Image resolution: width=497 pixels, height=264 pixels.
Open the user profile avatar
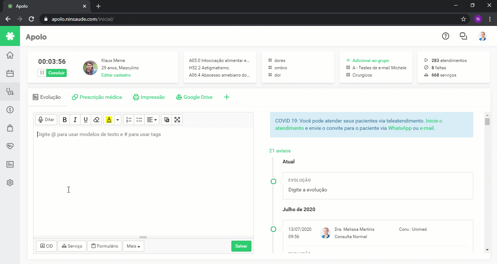(x=482, y=36)
